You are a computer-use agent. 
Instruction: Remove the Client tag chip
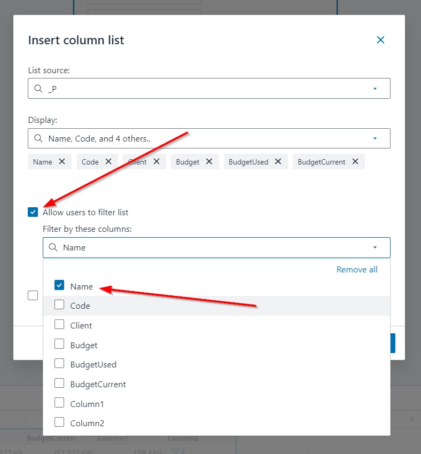pyautogui.click(x=157, y=161)
